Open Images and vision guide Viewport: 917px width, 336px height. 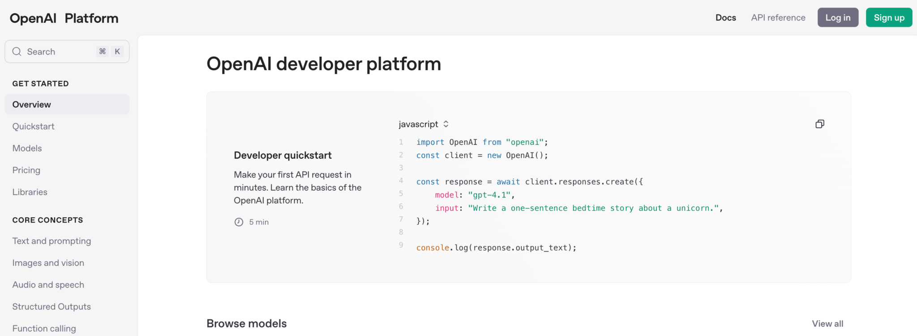click(x=48, y=263)
